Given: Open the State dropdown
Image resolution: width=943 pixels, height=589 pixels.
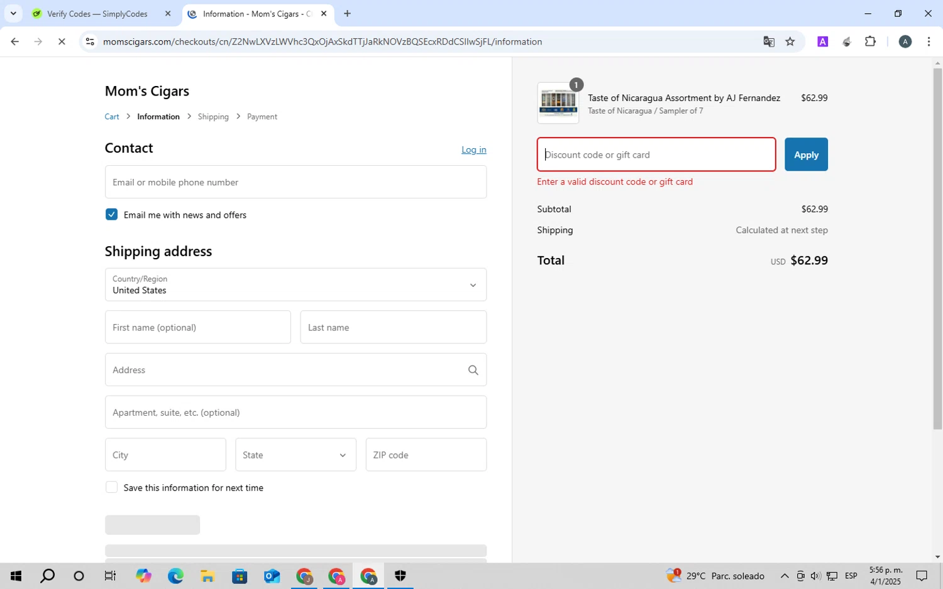Looking at the screenshot, I should click(295, 455).
